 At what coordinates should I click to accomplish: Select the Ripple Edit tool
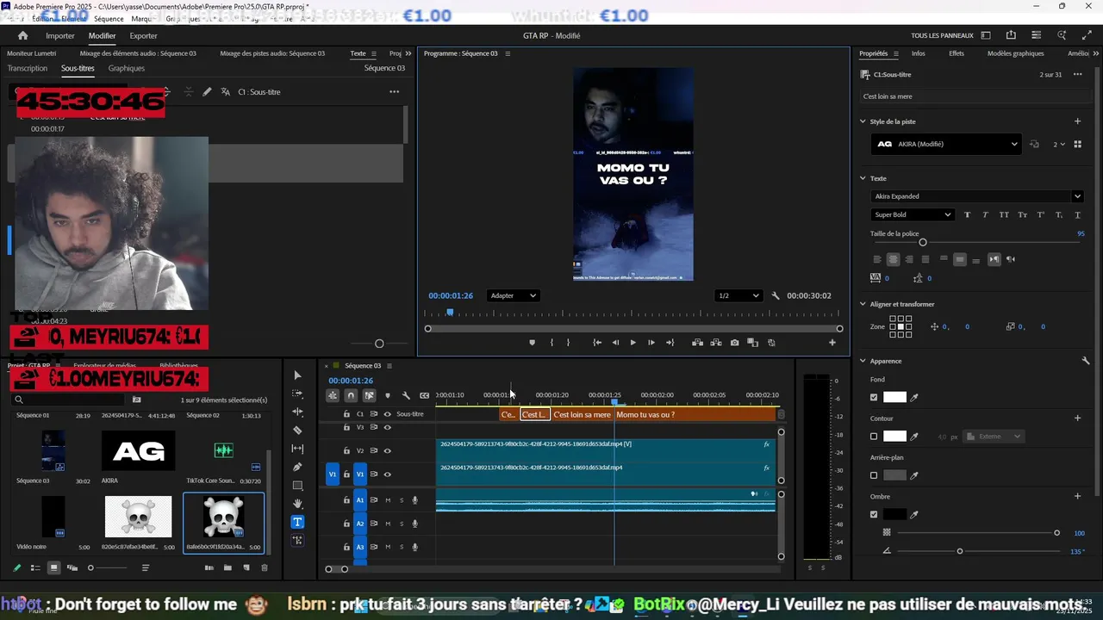(297, 412)
